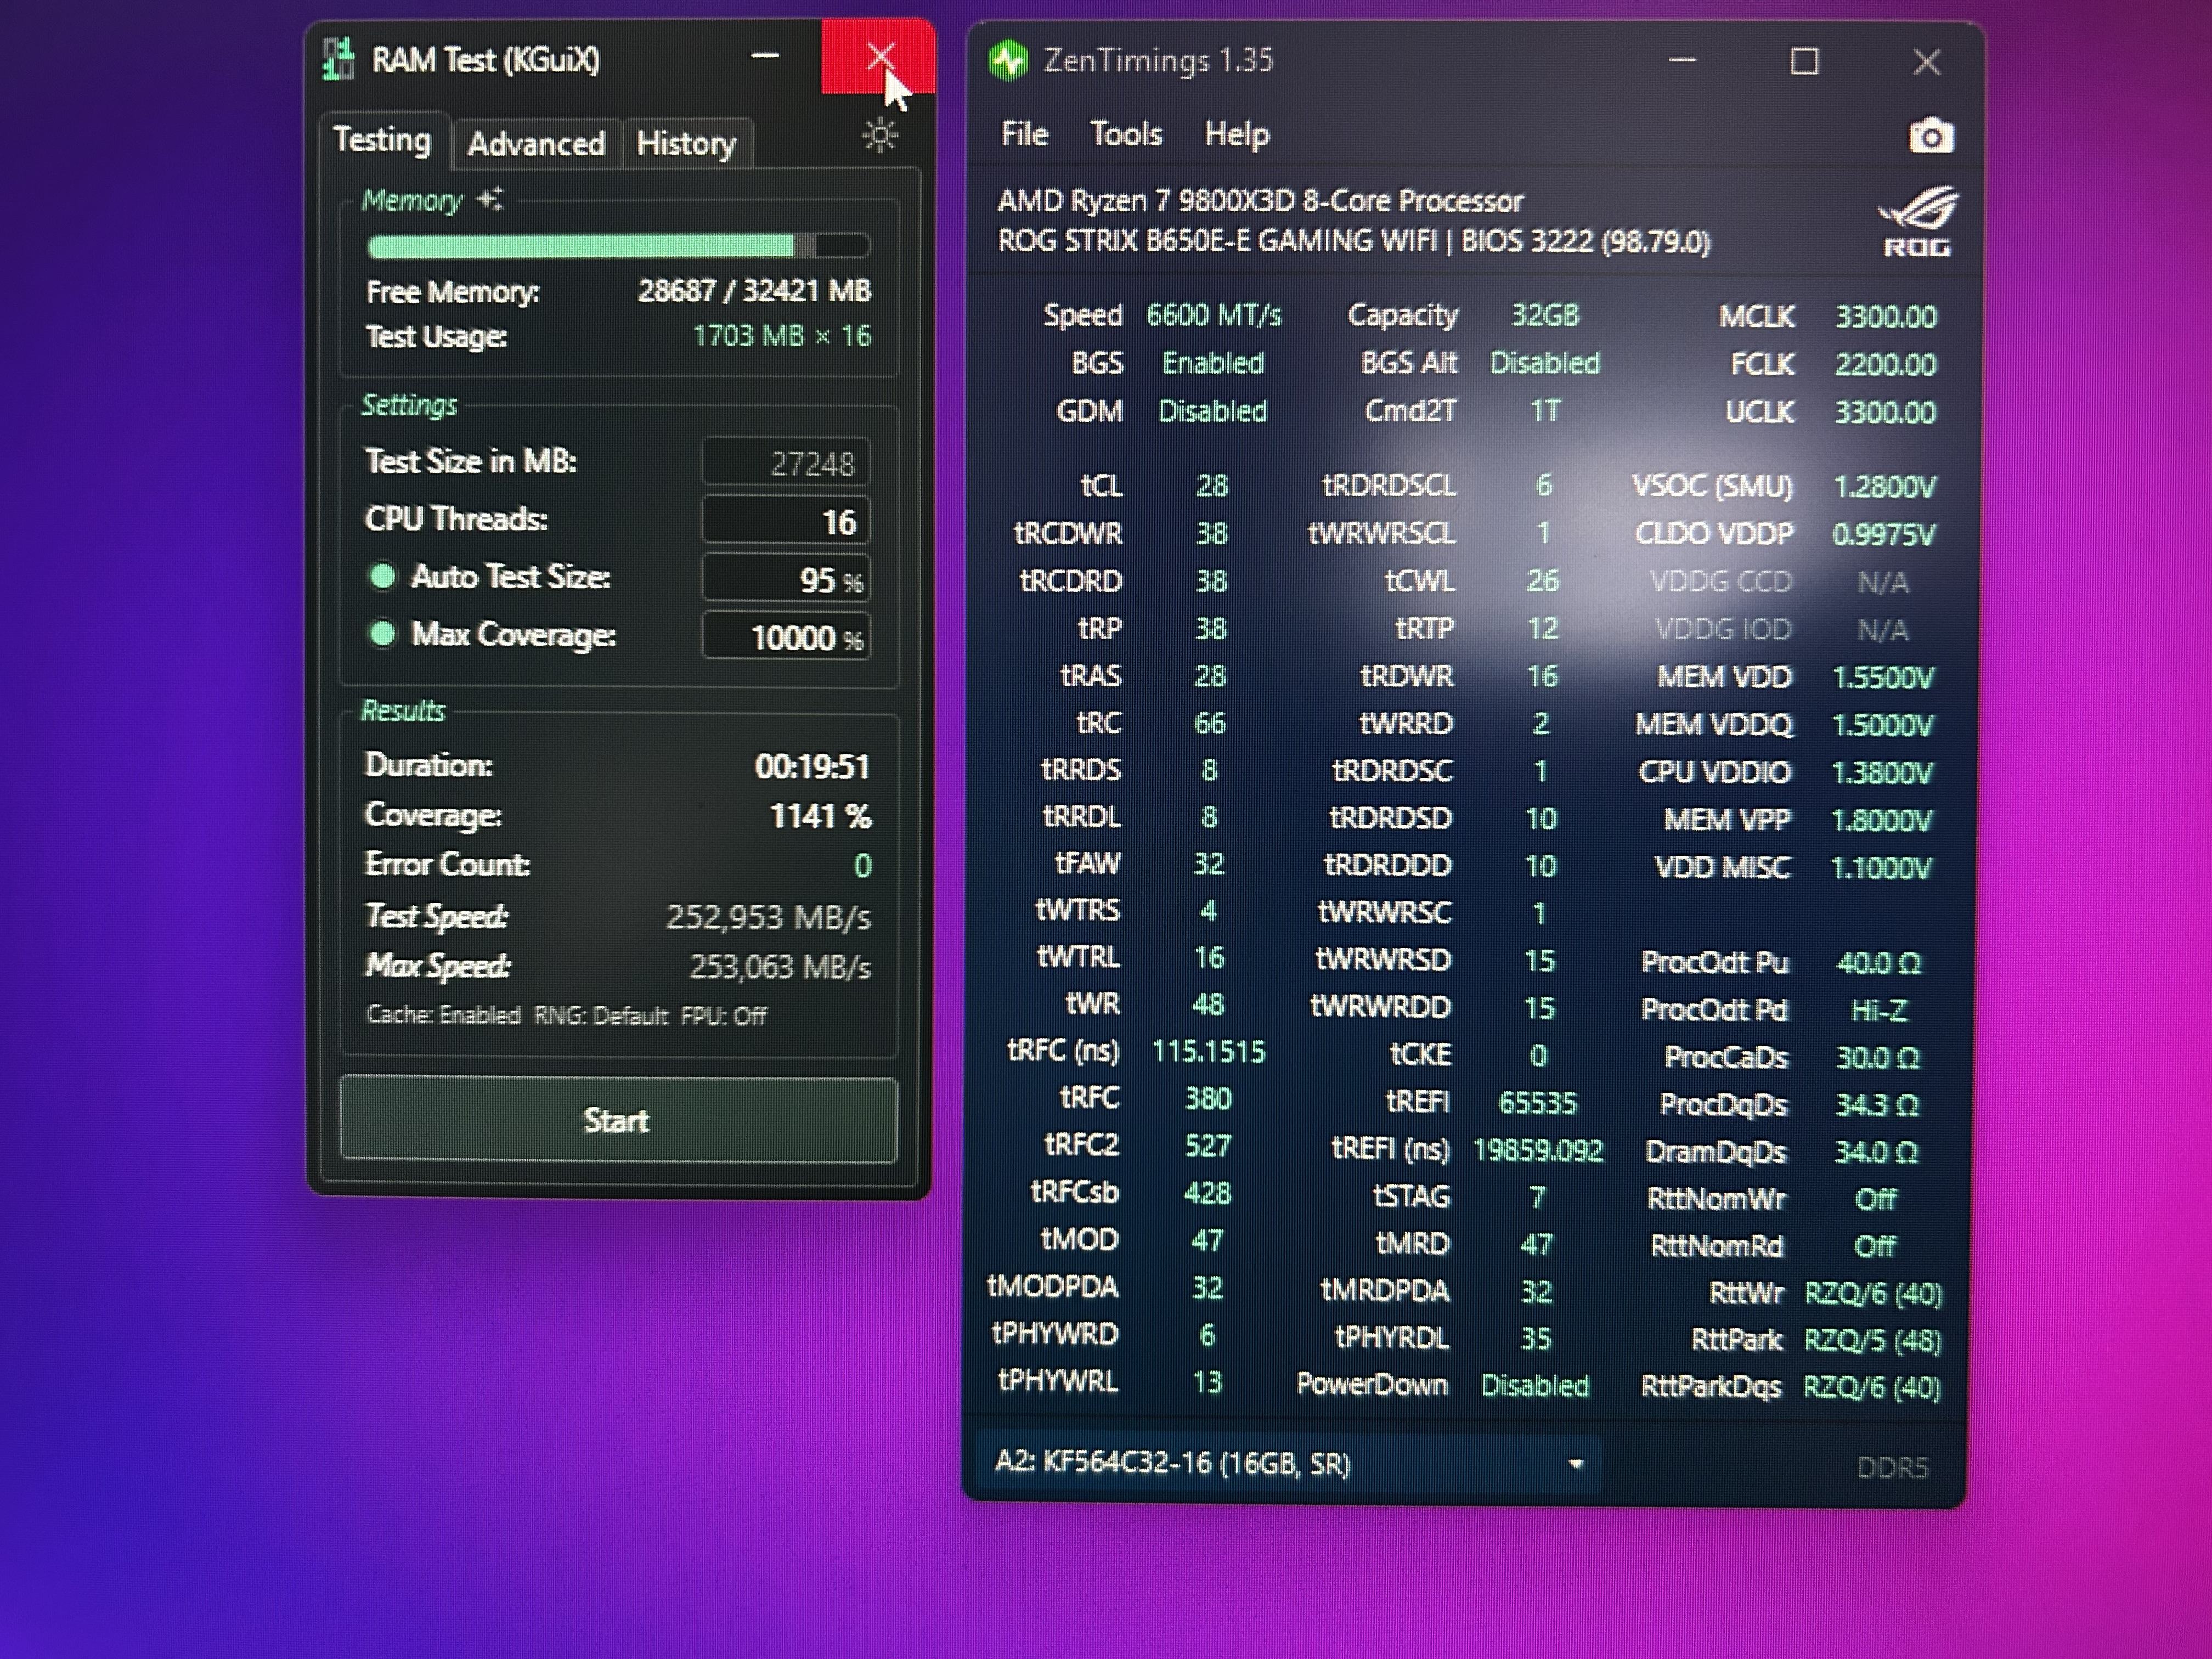The width and height of the screenshot is (2212, 1659).
Task: Click the sparkle icon next to Memory label
Action: pos(490,199)
